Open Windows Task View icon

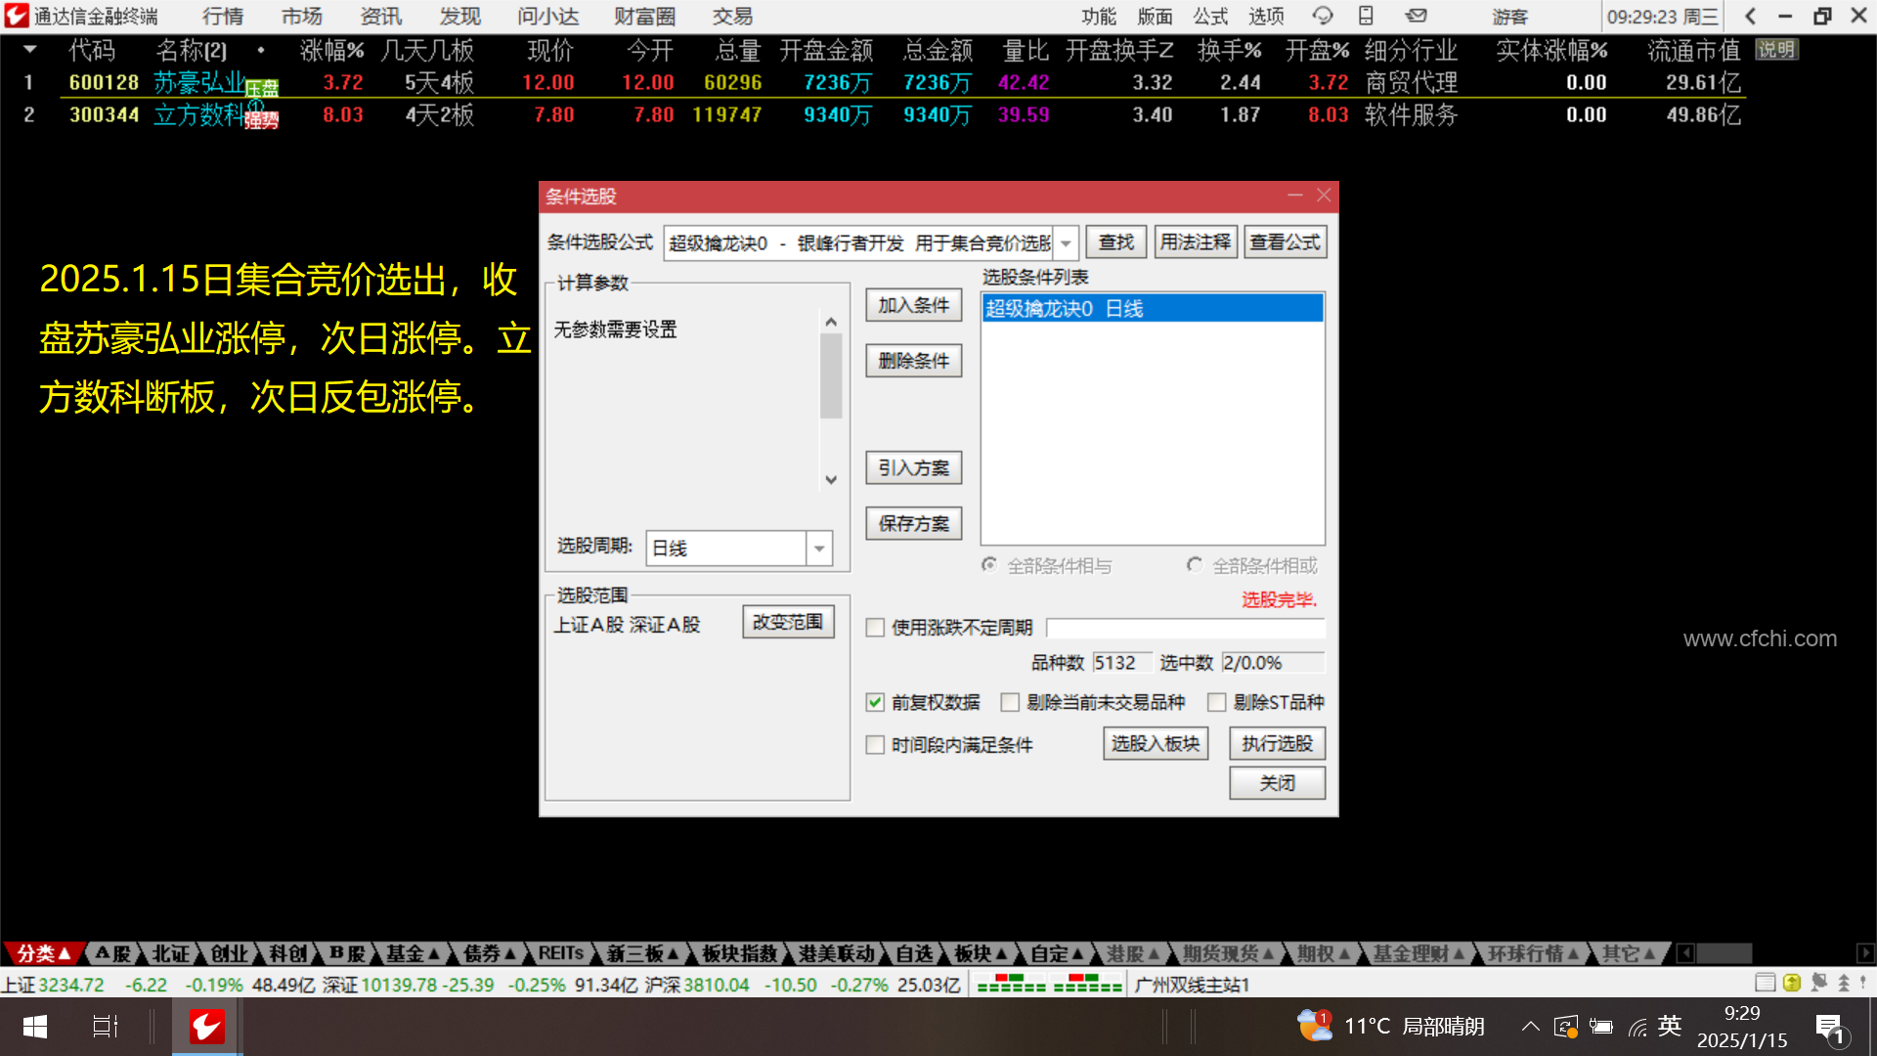click(x=105, y=1027)
